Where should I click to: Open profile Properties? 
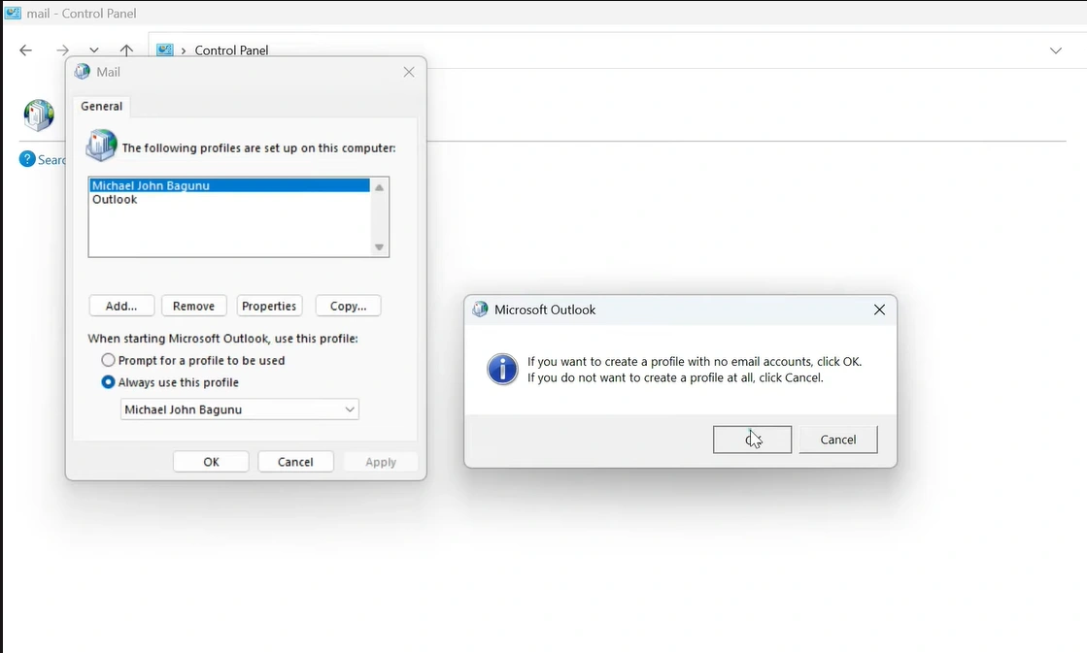(x=269, y=306)
